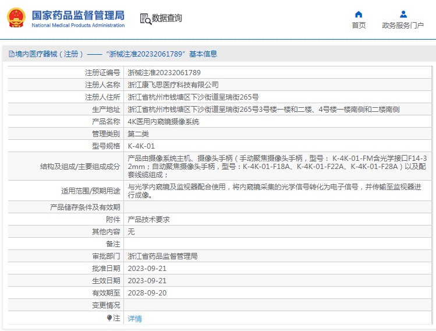Click product name 4K医用内窥镜摄像系统

click(163, 122)
